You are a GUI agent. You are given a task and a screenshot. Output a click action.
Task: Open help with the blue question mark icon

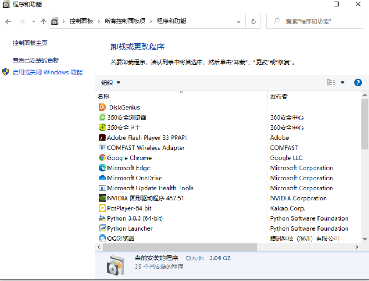[358, 83]
